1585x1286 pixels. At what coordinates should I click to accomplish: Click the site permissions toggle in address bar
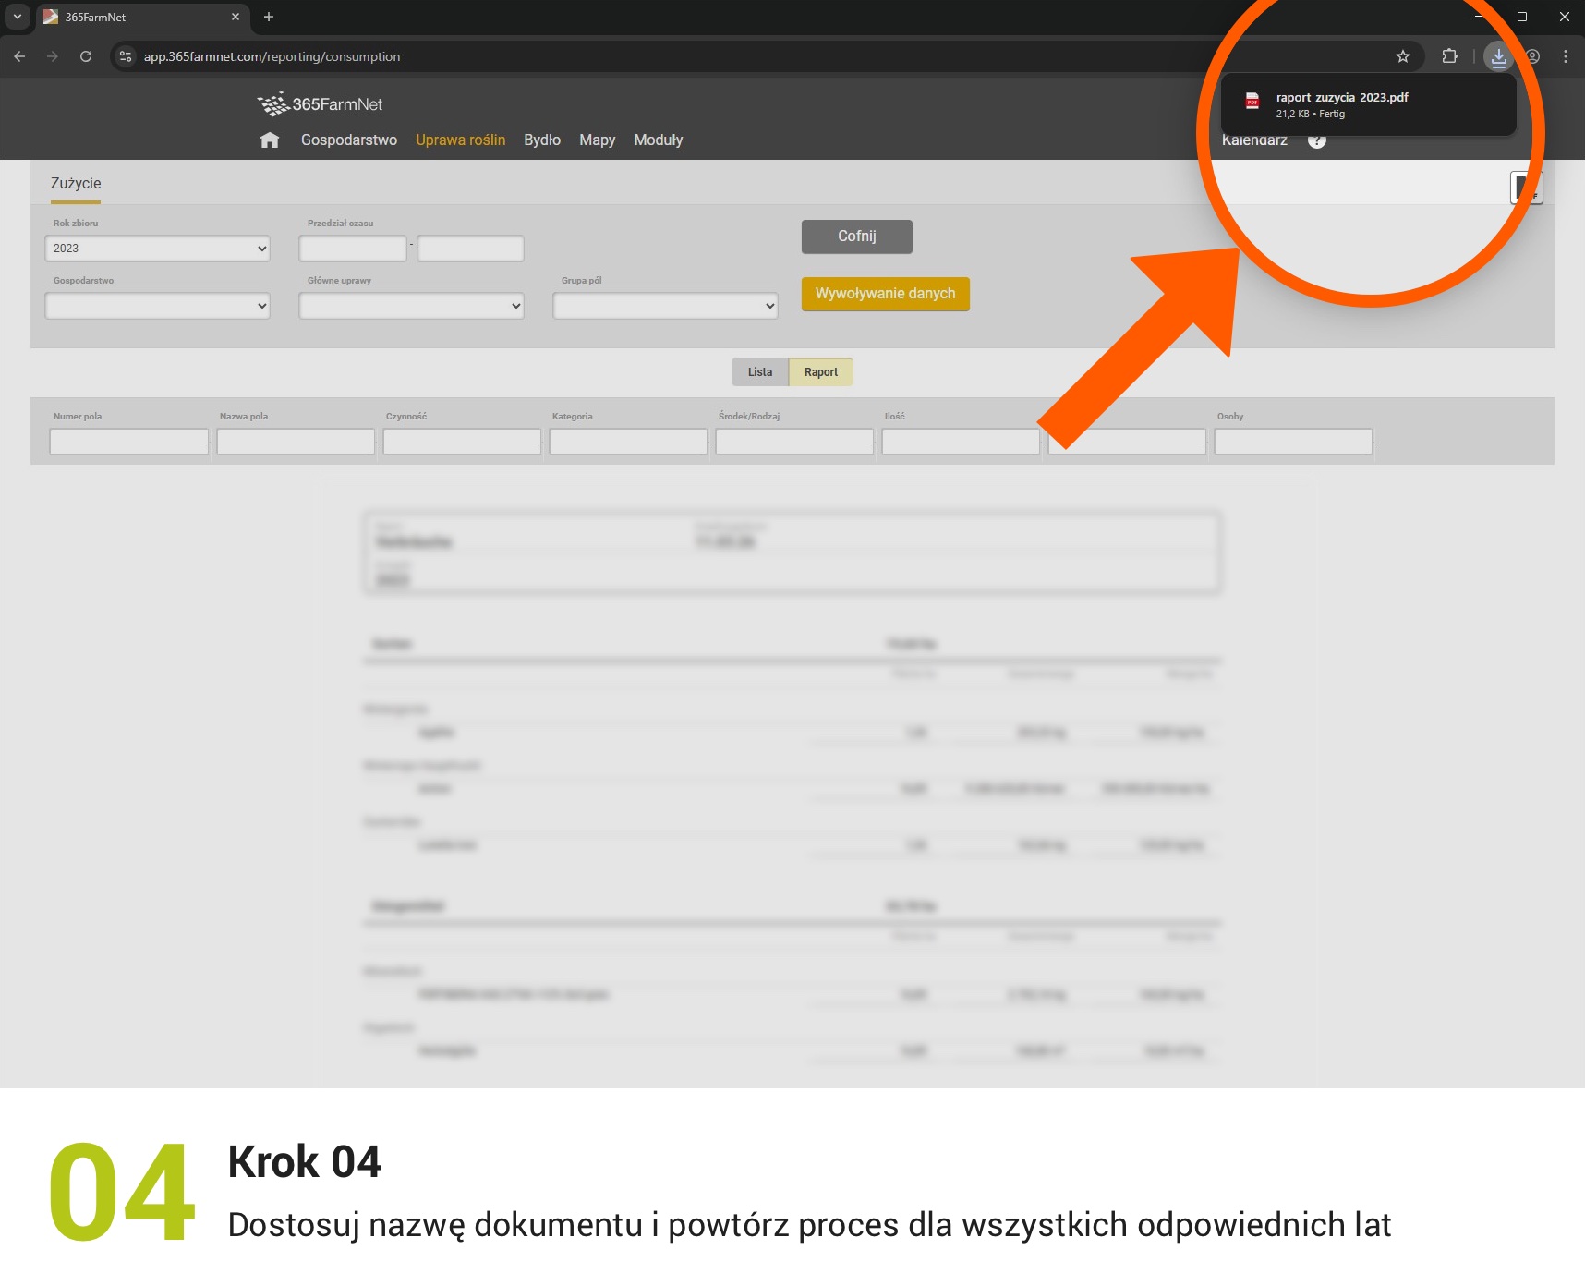pyautogui.click(x=125, y=56)
